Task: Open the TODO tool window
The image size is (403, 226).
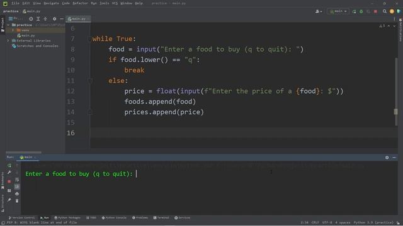Action: coord(91,218)
